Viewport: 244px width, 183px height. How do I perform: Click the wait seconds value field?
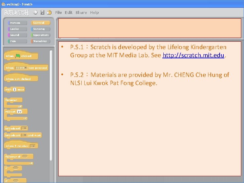pos(15,89)
